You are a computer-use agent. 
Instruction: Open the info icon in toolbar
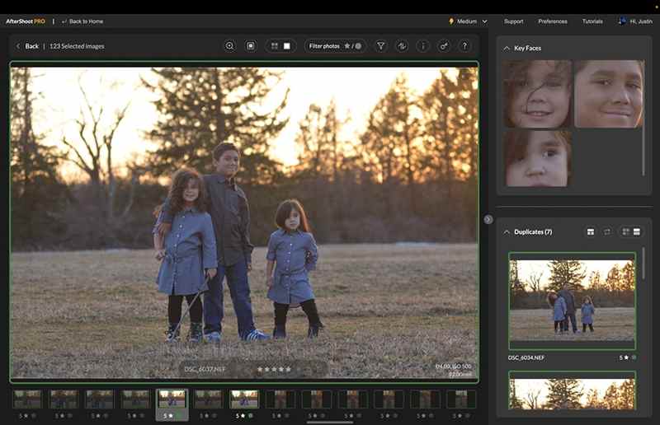422,46
